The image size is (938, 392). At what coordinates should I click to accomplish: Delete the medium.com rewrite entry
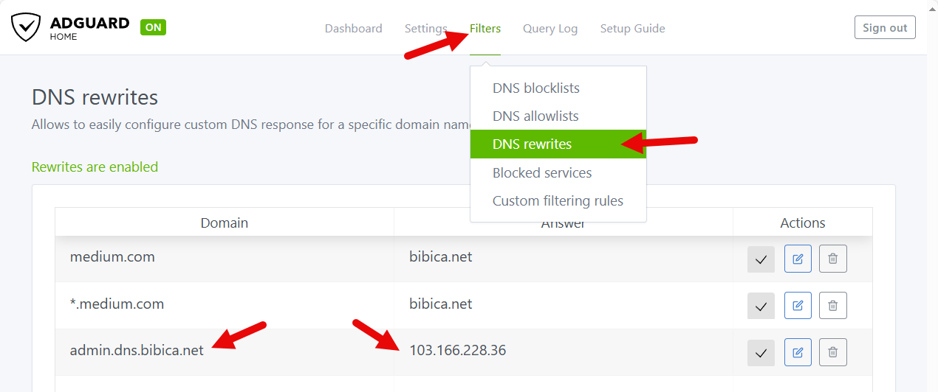click(833, 259)
